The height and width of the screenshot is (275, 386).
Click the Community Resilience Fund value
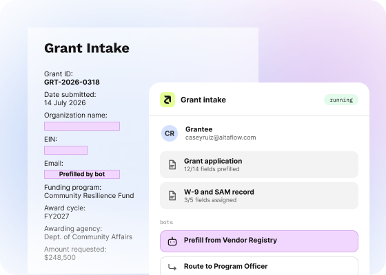[x=89, y=195]
